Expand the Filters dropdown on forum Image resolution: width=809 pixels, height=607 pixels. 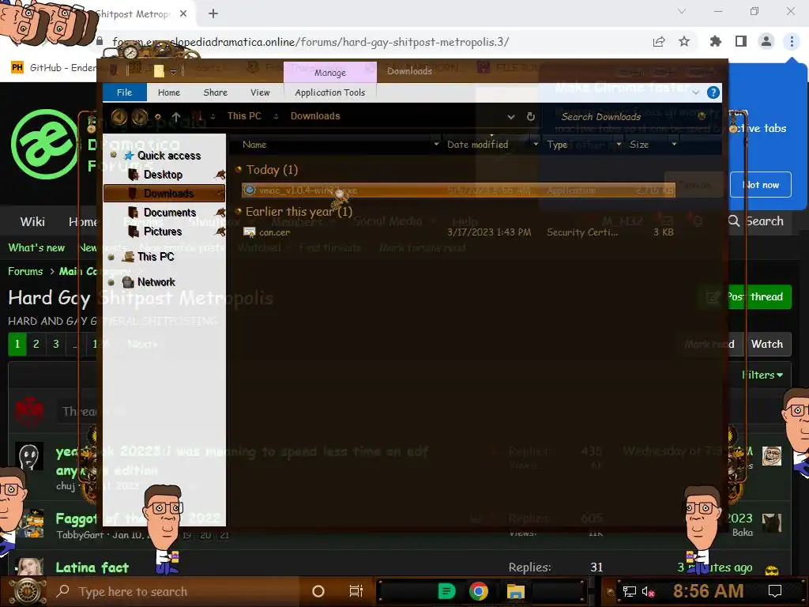[x=762, y=375]
